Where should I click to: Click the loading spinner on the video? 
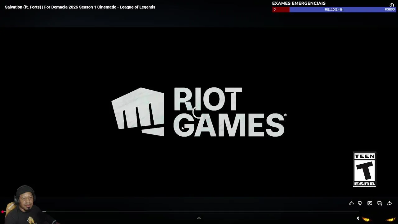tap(198, 113)
